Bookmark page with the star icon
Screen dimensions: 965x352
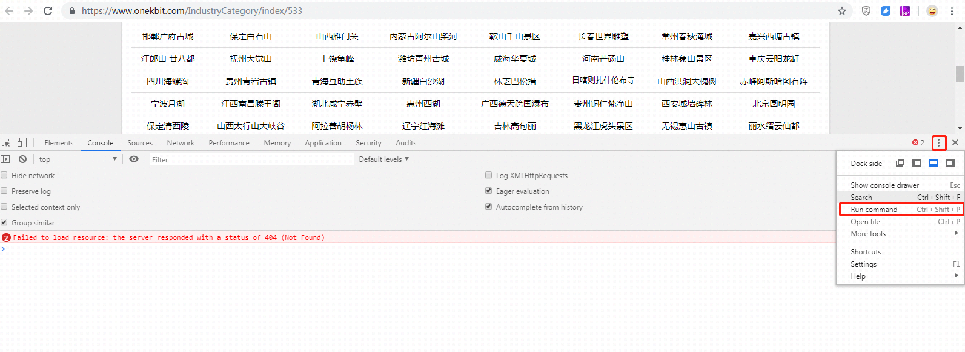[x=842, y=11]
